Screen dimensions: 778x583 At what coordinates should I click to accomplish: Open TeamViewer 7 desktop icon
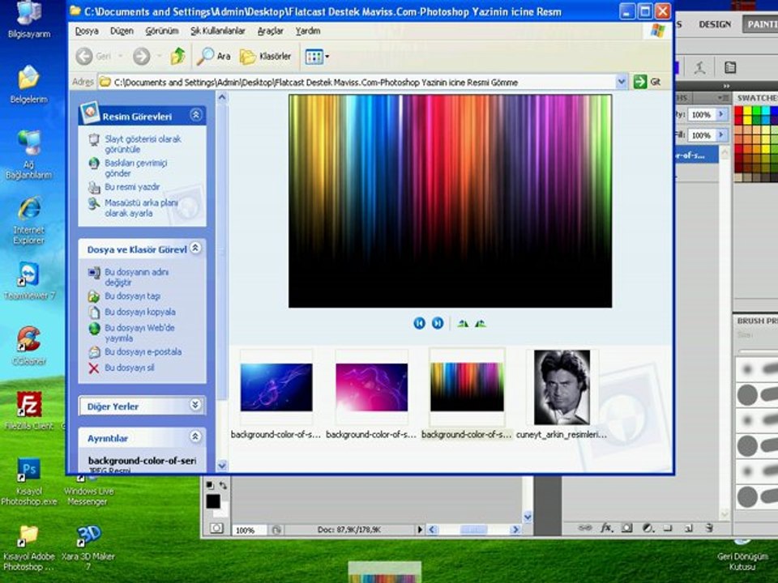coord(29,281)
